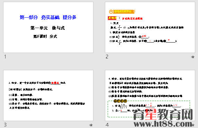Click the 育星教育网 watermark logo
The width and height of the screenshot is (198, 128).
tap(163, 115)
